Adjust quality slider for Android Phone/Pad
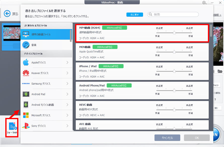Image resolution: width=224 pixels, height=147 pixels. [x=174, y=91]
